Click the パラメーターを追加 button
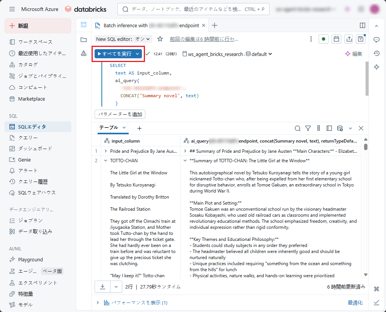This screenshot has width=386, height=312. 120,114
